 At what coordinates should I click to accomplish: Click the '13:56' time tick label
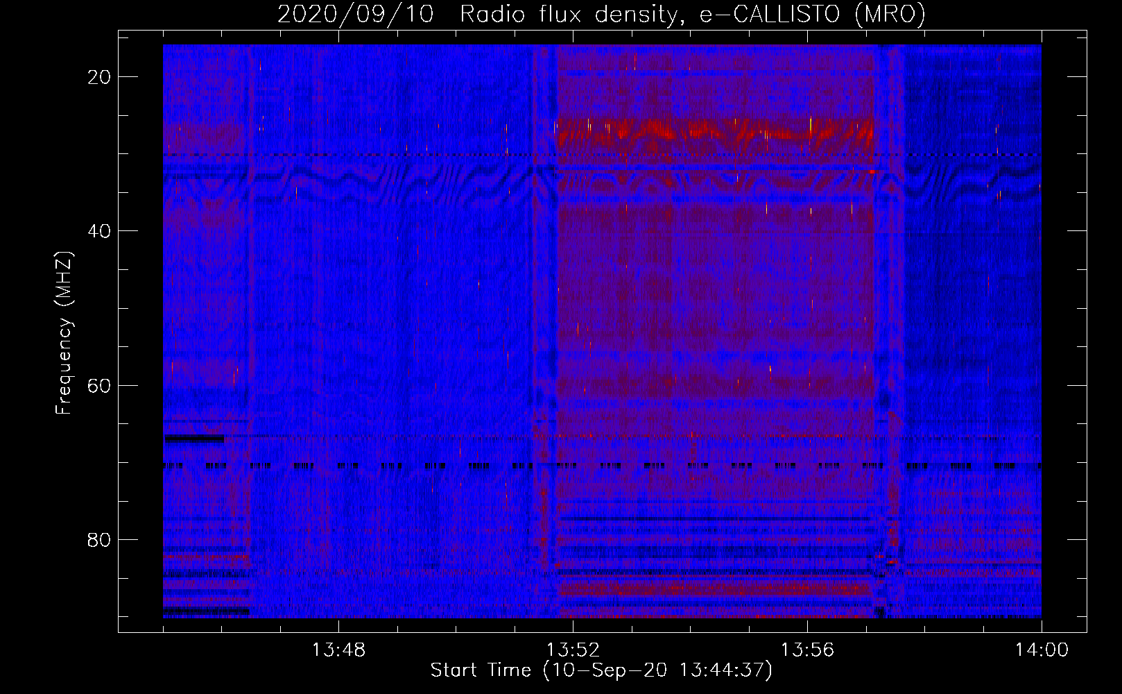[x=807, y=650]
